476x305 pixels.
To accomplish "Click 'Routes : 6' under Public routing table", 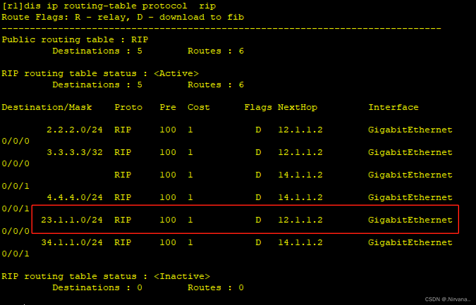I will (216, 51).
